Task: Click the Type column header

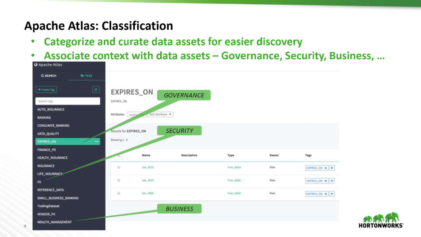Action: (x=231, y=155)
